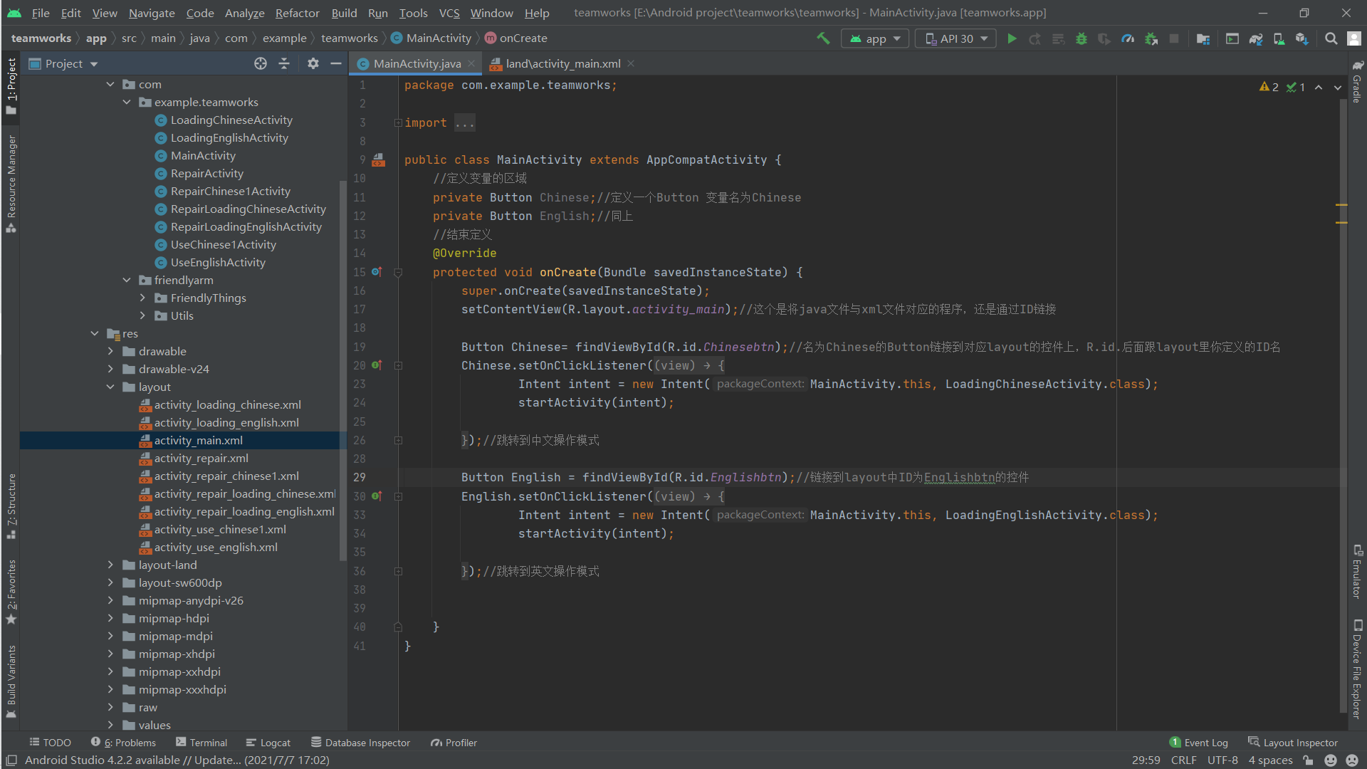The width and height of the screenshot is (1367, 769).
Task: Toggle the Project tool window sidebar button
Action: [11, 85]
